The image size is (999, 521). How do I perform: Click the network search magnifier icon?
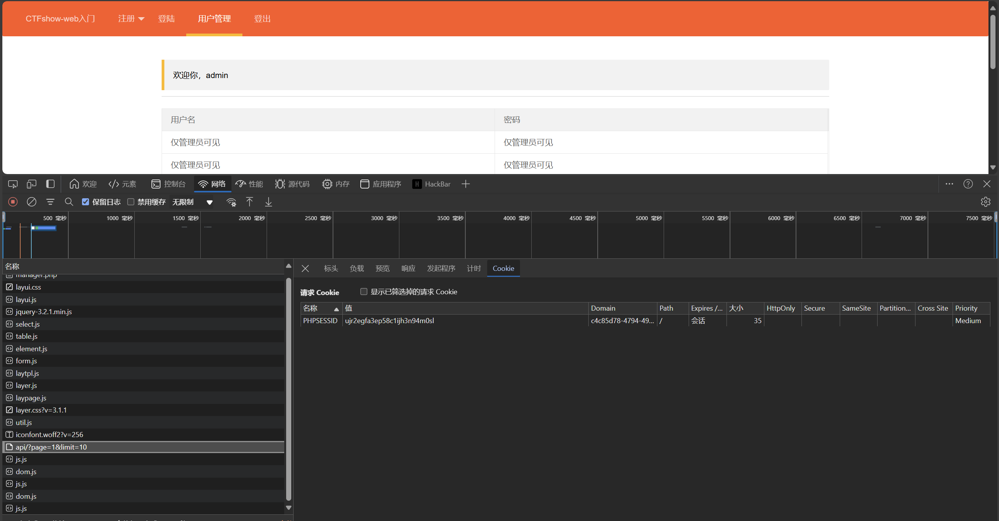tap(69, 202)
